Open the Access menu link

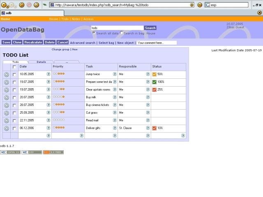pos(88,19)
